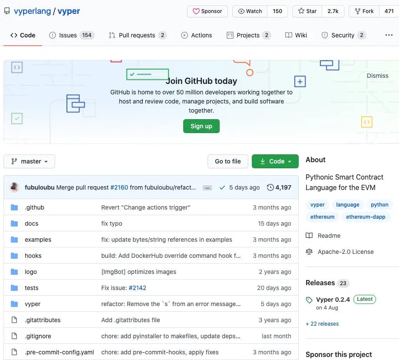399x360 pixels.
Task: Click the Go to file button
Action: [x=228, y=161]
